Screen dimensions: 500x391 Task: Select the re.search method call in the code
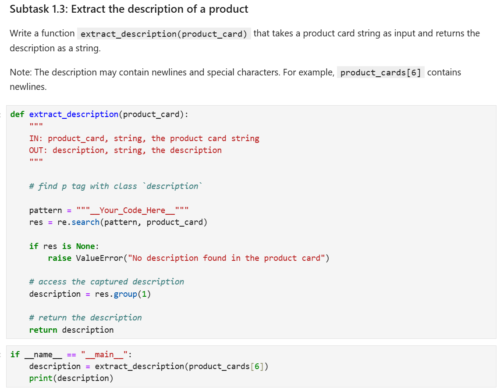(x=77, y=222)
